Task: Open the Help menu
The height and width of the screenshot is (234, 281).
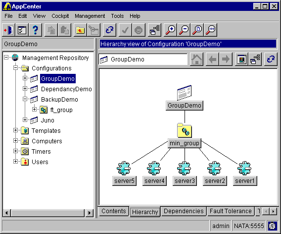Action: [x=135, y=16]
